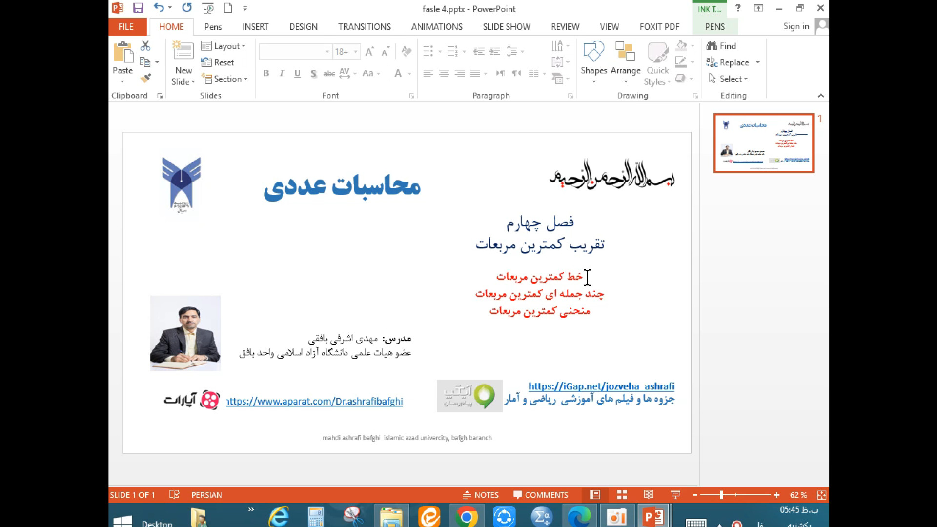Switch to the SLIDE SHOW tab
This screenshot has width=937, height=527.
tap(506, 27)
